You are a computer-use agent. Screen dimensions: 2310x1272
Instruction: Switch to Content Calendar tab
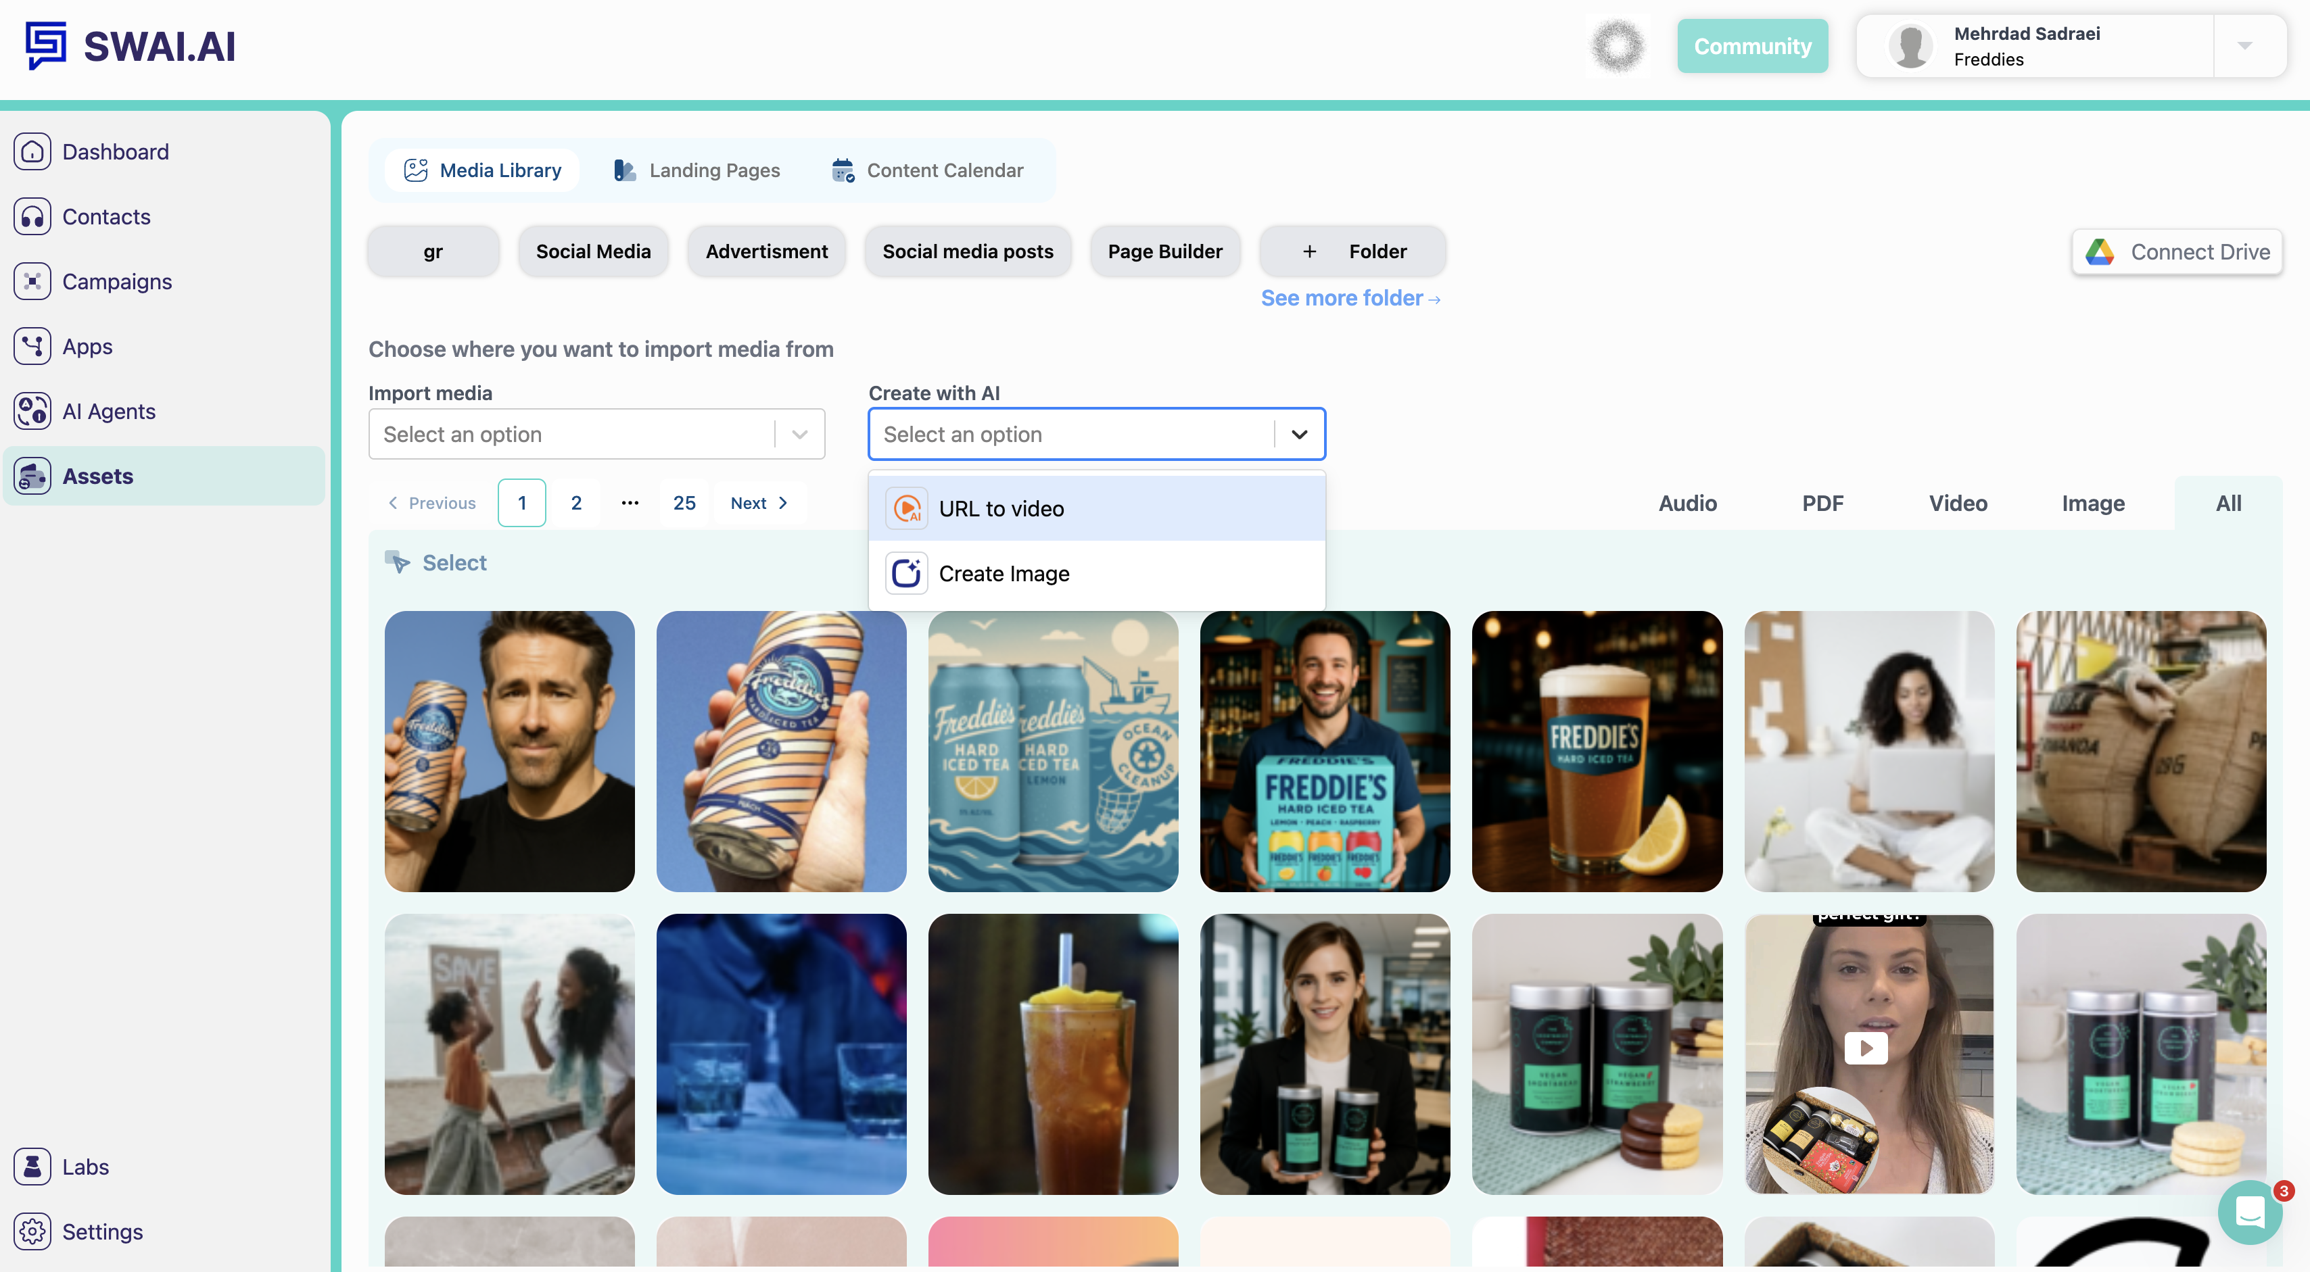[x=928, y=170]
